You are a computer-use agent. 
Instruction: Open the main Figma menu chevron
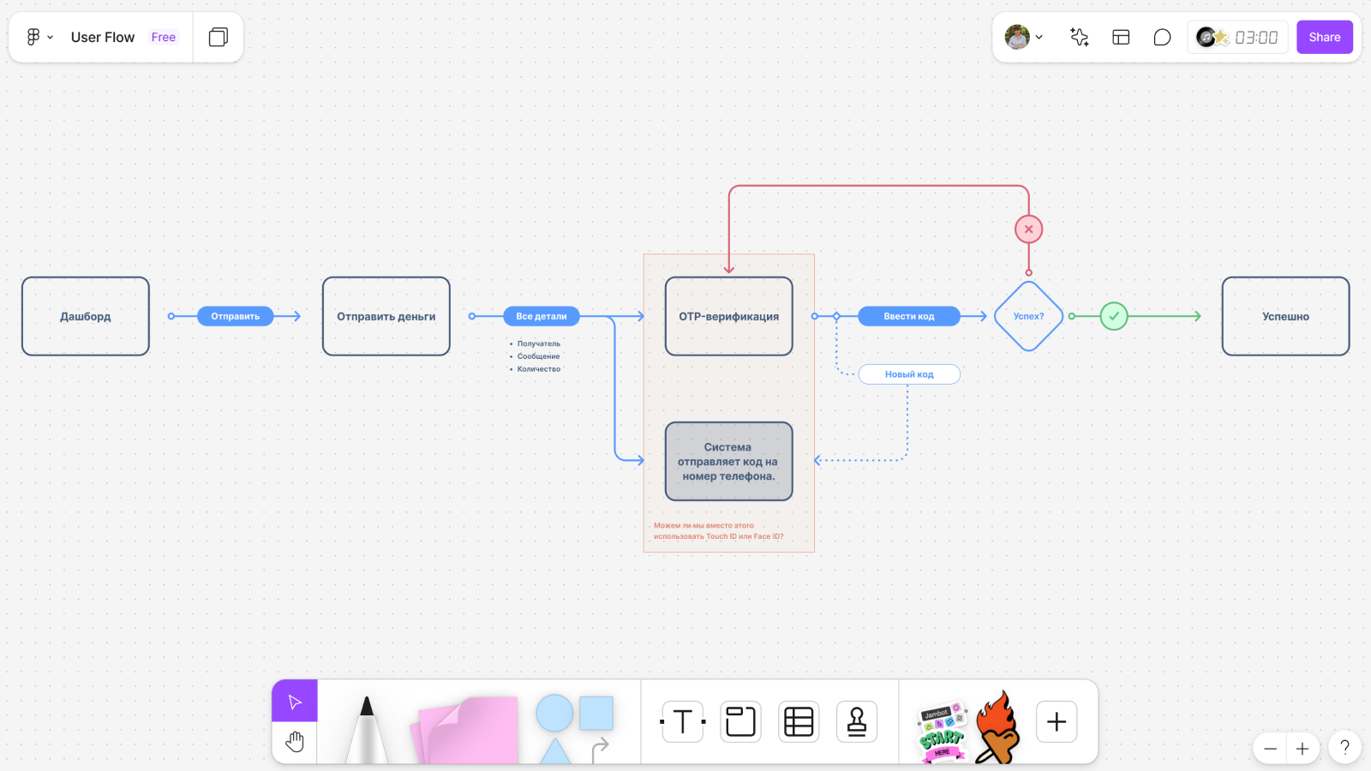pyautogui.click(x=49, y=37)
